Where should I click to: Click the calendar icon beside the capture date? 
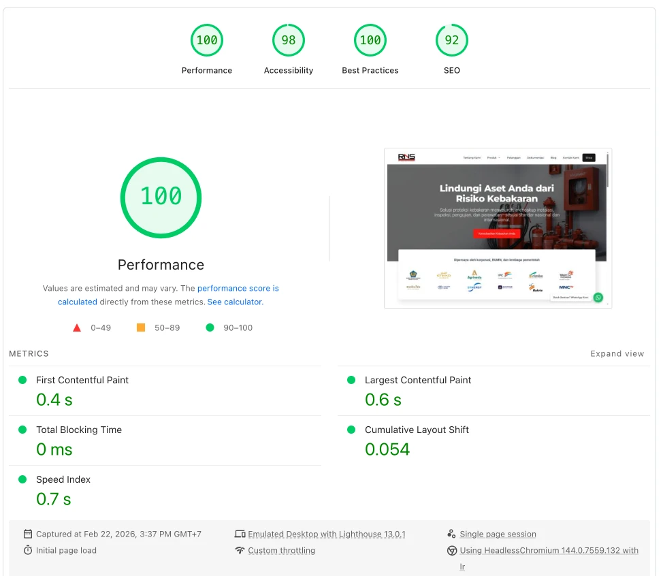[x=27, y=534]
